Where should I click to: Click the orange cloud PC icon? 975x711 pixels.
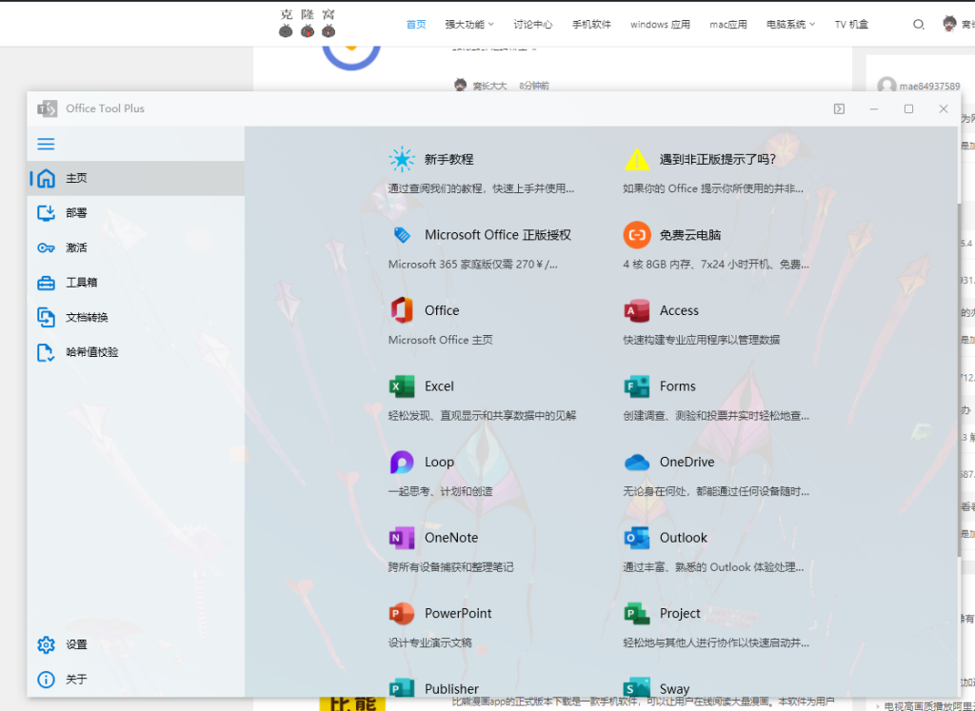tap(637, 235)
